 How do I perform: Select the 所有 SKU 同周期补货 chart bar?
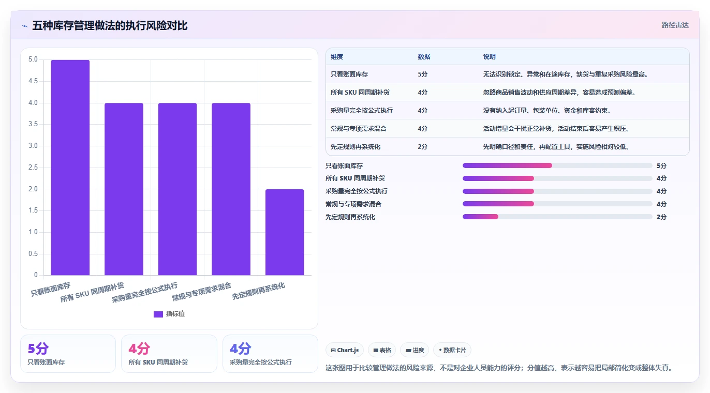[124, 189]
